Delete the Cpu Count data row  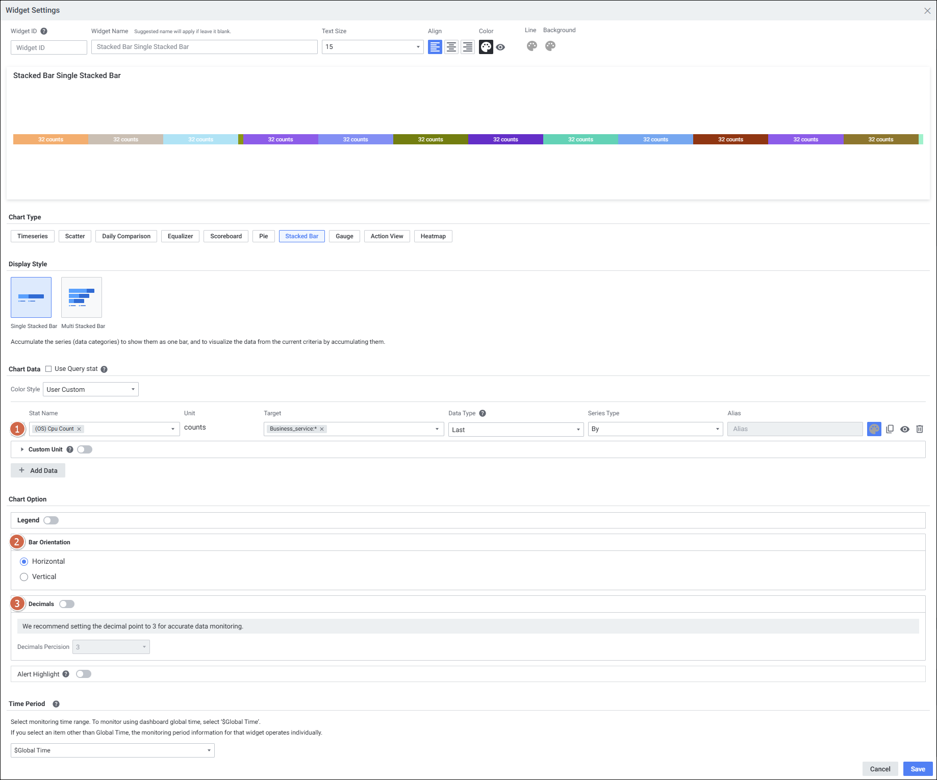[919, 430]
